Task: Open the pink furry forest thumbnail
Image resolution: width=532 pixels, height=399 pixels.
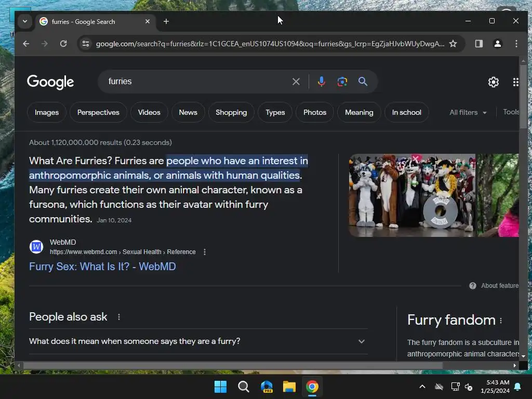Action: (498, 195)
